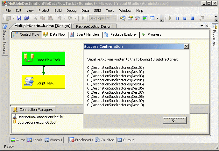Open the Locals debug window tab
The image size is (219, 151).
point(35,140)
